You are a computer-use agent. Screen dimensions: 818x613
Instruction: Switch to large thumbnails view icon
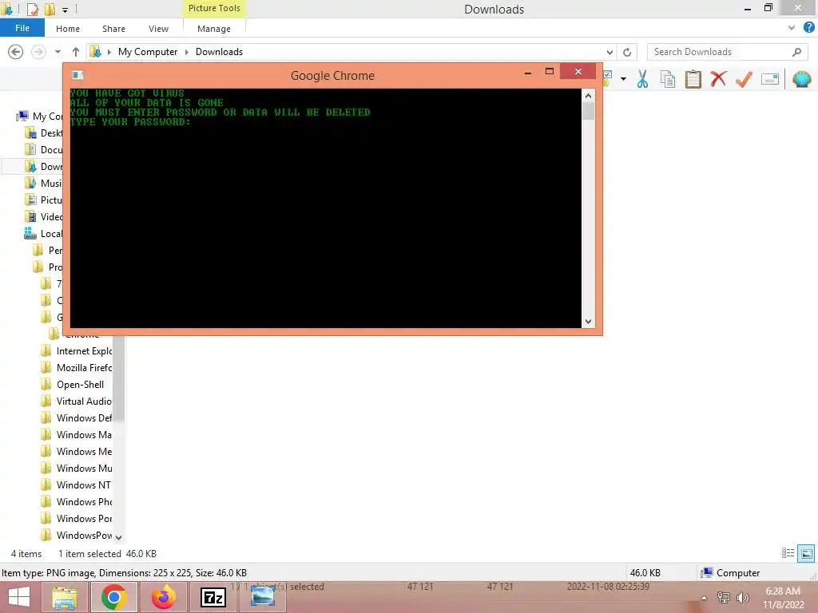[806, 553]
